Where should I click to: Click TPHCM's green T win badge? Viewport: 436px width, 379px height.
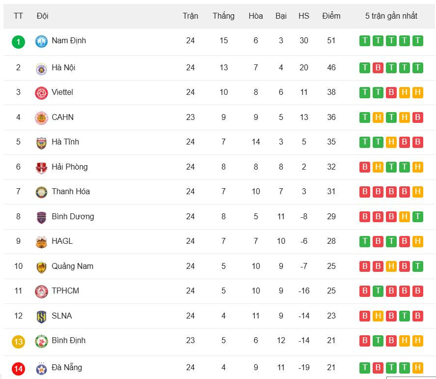(378, 291)
